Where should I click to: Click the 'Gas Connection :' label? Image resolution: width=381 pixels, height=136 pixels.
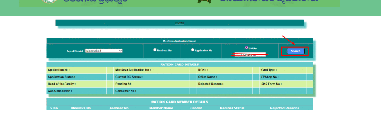(60, 91)
